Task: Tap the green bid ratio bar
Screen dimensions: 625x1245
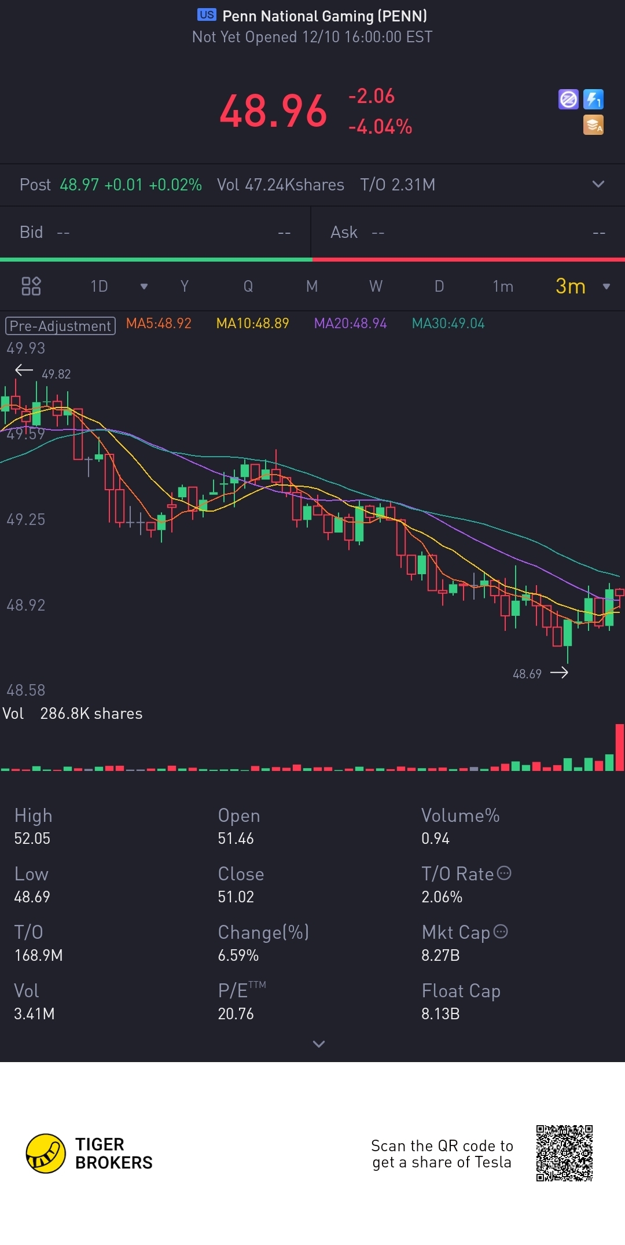Action: click(x=156, y=259)
